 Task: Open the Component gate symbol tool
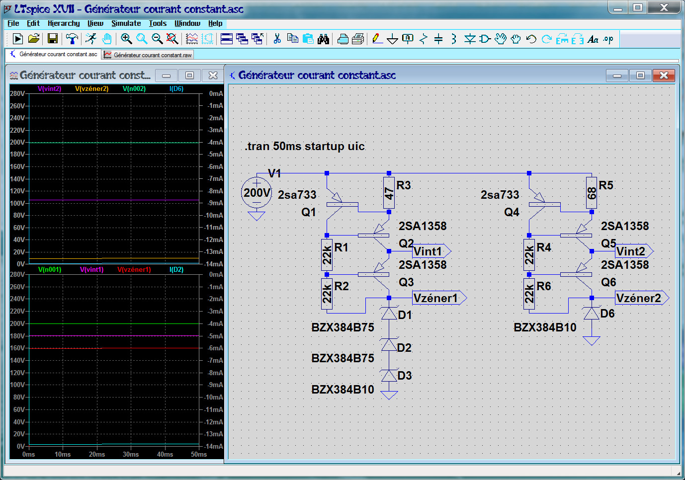485,39
